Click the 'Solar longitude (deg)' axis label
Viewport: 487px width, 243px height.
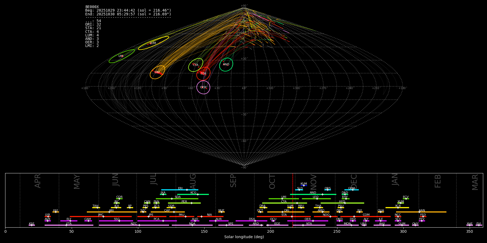[244, 237]
